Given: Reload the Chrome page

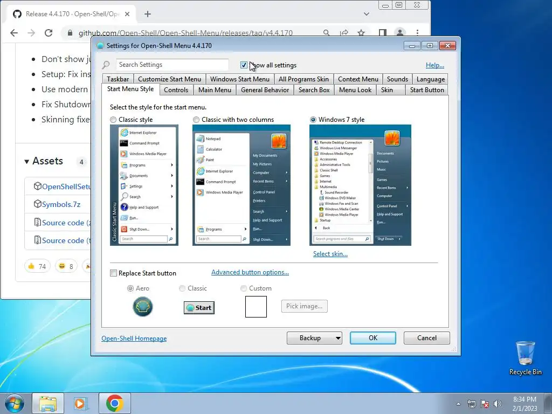Looking at the screenshot, I should 49,33.
